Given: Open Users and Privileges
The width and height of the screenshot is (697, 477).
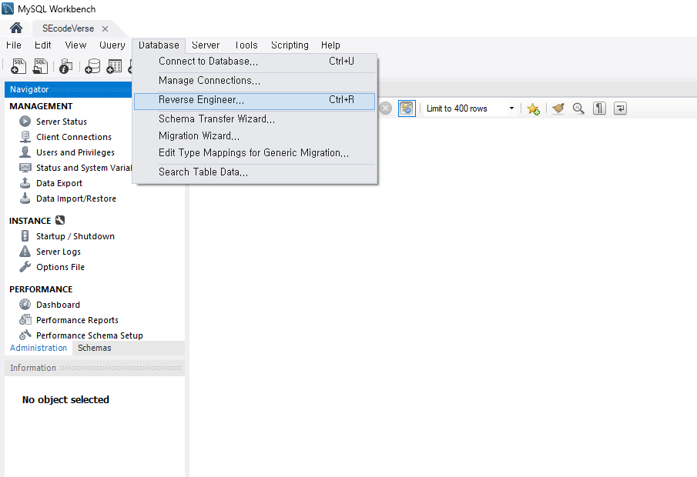Looking at the screenshot, I should tap(75, 152).
